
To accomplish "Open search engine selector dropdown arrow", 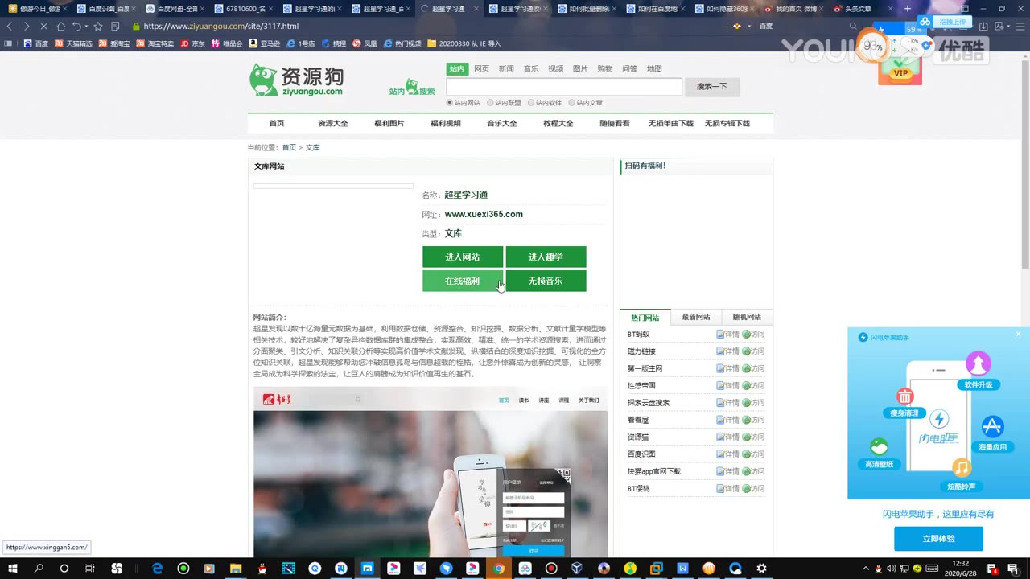I will pyautogui.click(x=749, y=26).
